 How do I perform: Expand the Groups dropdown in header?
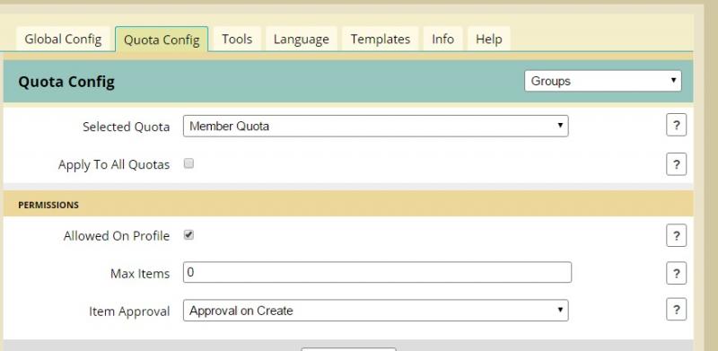pyautogui.click(x=602, y=81)
